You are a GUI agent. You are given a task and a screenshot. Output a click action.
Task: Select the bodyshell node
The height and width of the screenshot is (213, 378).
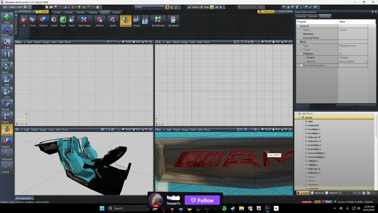[313, 125]
